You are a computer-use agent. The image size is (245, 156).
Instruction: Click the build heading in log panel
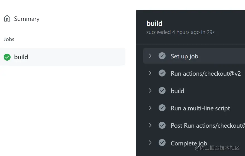point(154,24)
